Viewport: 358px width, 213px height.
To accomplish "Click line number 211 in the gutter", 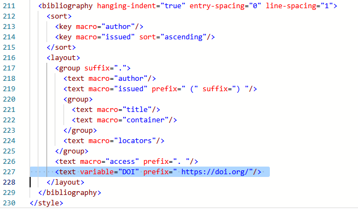I will coord(9,5).
